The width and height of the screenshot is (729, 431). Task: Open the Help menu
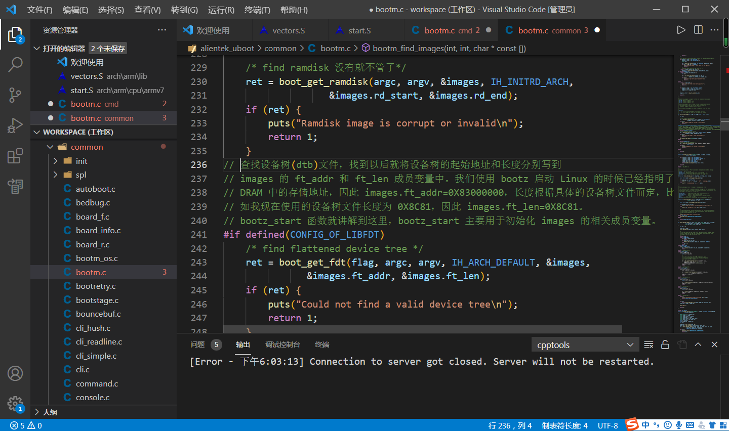point(294,10)
